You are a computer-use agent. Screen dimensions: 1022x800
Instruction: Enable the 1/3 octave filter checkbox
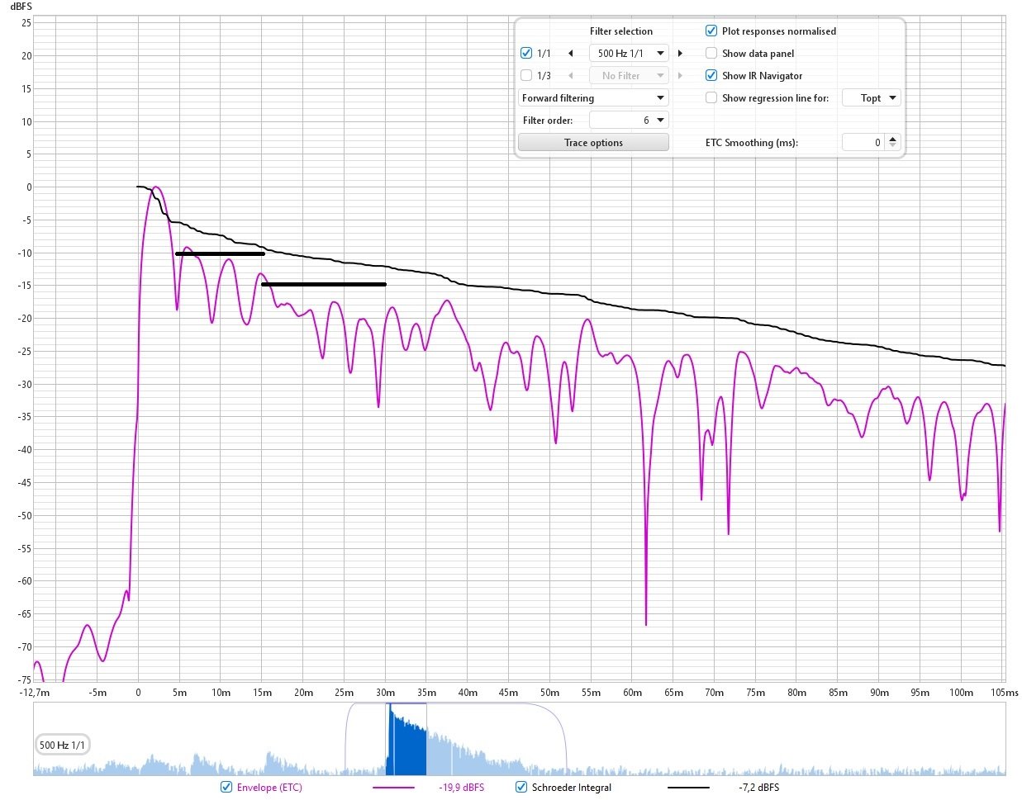point(526,76)
